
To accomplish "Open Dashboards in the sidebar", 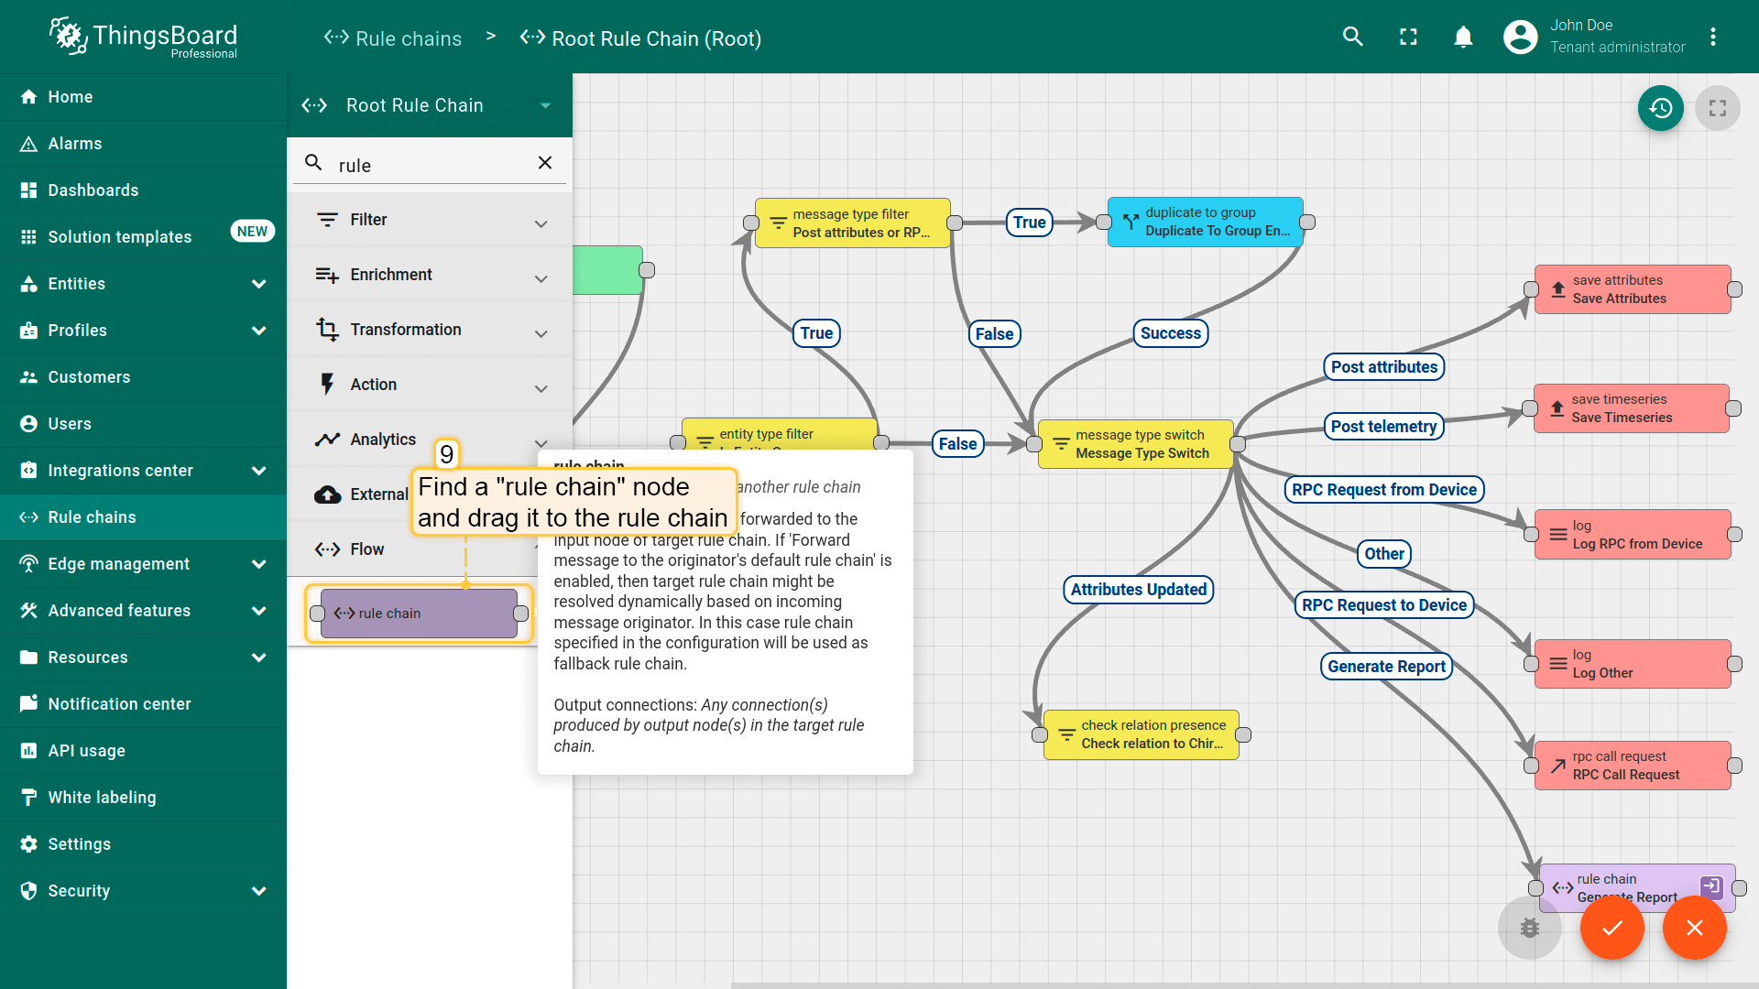I will tap(93, 190).
